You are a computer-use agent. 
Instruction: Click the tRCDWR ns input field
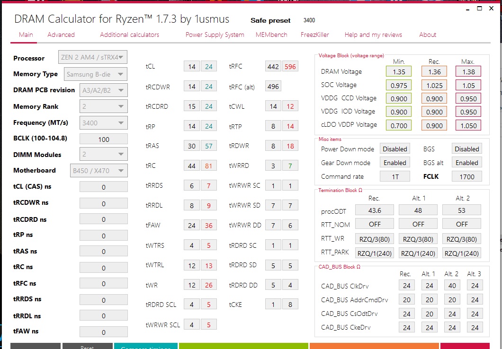pyautogui.click(x=103, y=203)
